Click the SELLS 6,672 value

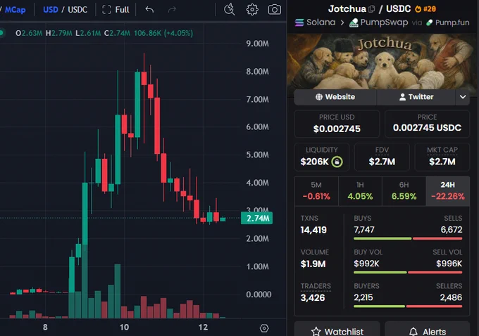coord(452,230)
